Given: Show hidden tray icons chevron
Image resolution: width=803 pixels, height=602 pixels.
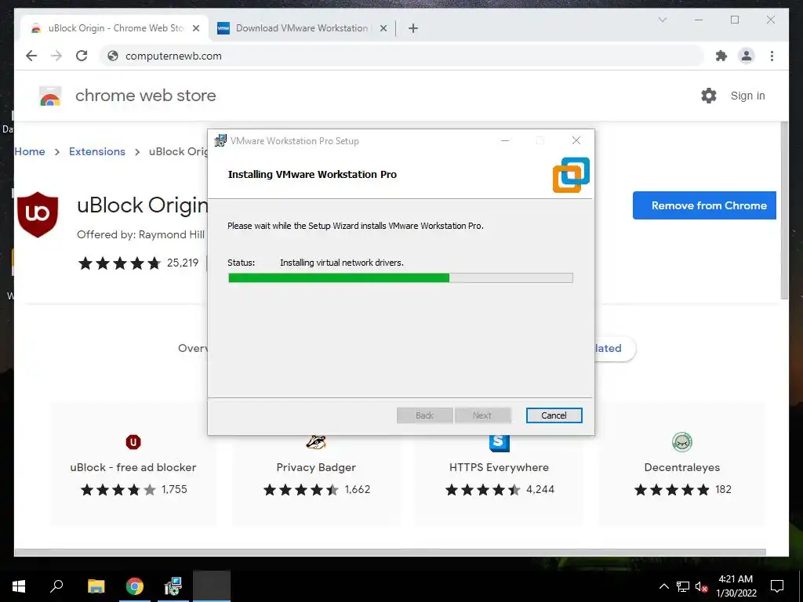Looking at the screenshot, I should (x=663, y=586).
